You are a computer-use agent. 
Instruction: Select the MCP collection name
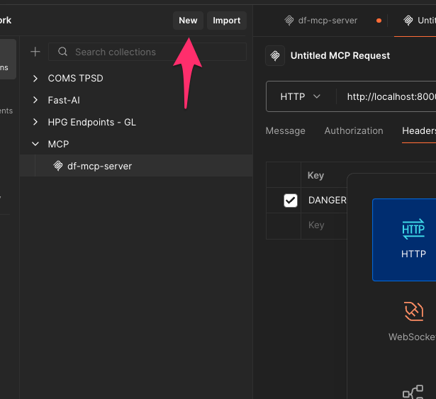(x=58, y=144)
